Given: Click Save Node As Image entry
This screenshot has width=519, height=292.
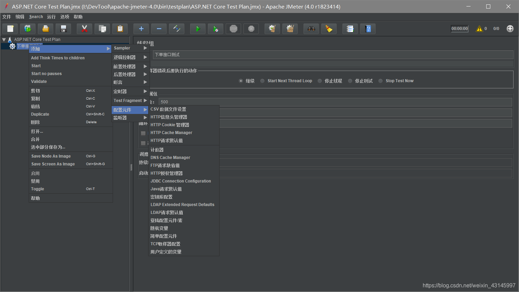Looking at the screenshot, I should (71, 156).
